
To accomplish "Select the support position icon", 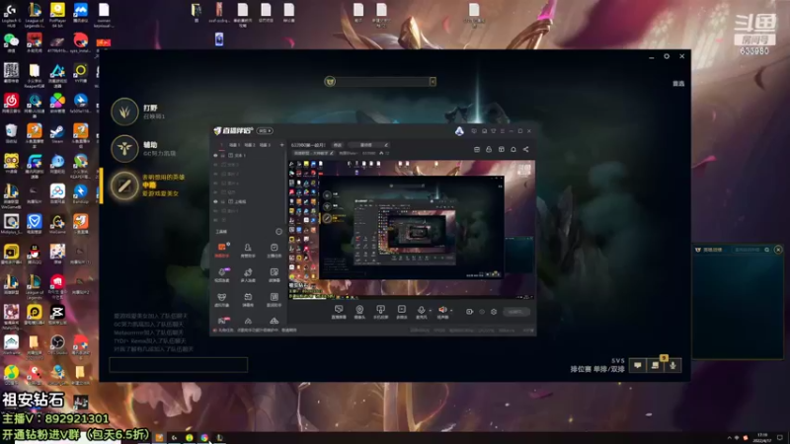I will coord(124,149).
